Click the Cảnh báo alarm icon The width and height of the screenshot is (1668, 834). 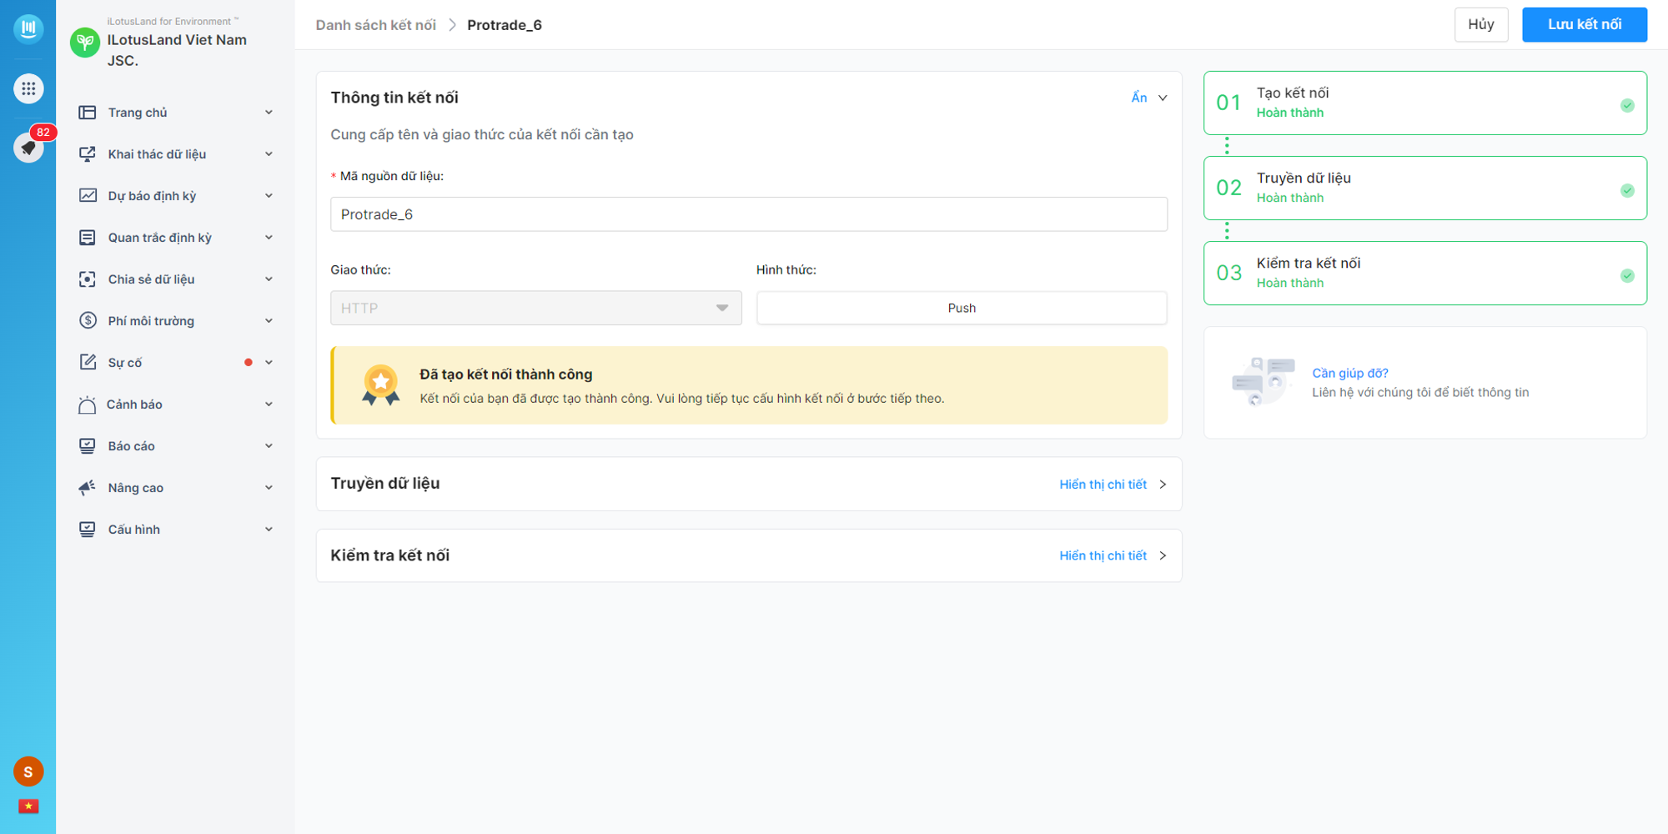tap(87, 404)
